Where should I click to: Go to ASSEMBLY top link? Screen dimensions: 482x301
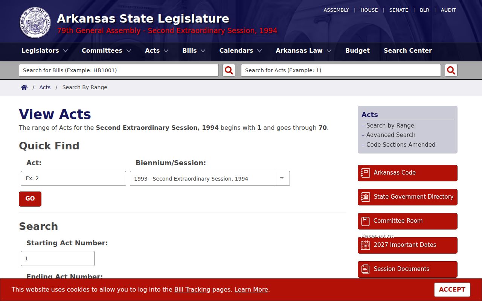pyautogui.click(x=336, y=10)
